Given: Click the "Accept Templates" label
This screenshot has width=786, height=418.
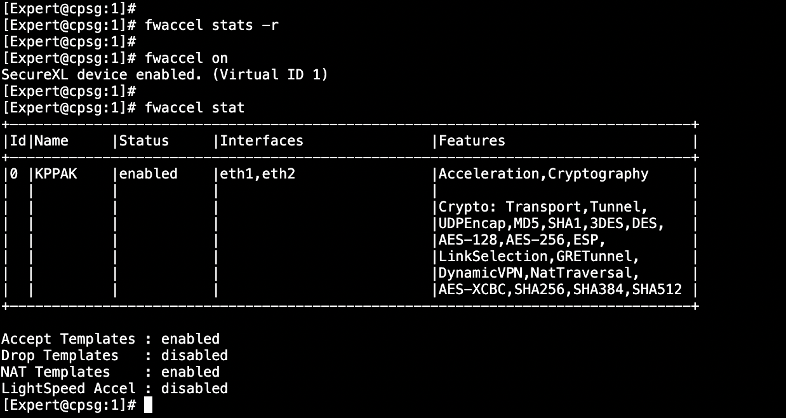Looking at the screenshot, I should pyautogui.click(x=68, y=339).
